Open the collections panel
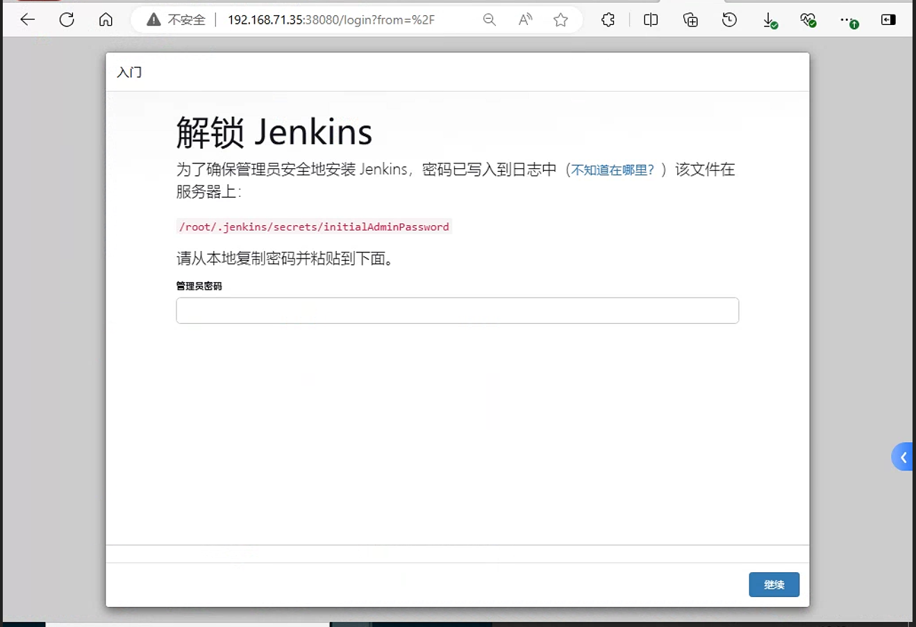Viewport: 916px width, 627px height. click(x=690, y=20)
